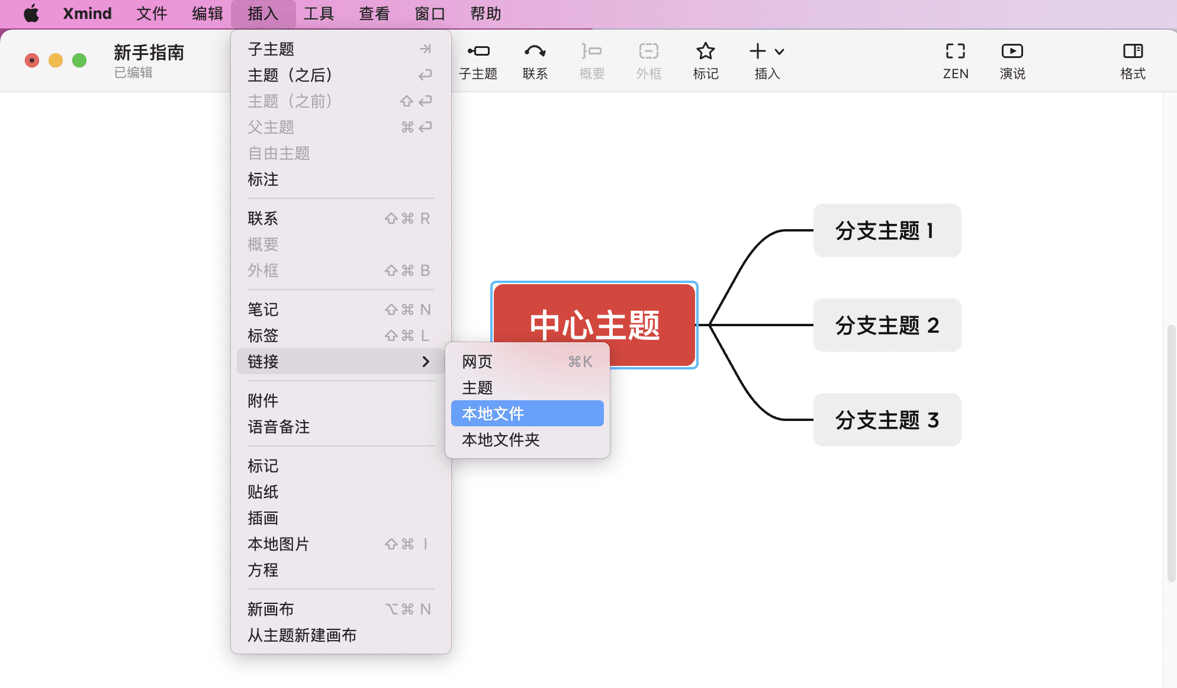Click 从主题新建画布 menu entry
The image size is (1177, 688).
(x=302, y=635)
